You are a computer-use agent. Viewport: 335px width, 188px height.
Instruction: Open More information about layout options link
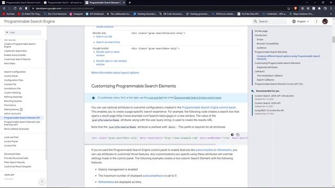coord(115,73)
